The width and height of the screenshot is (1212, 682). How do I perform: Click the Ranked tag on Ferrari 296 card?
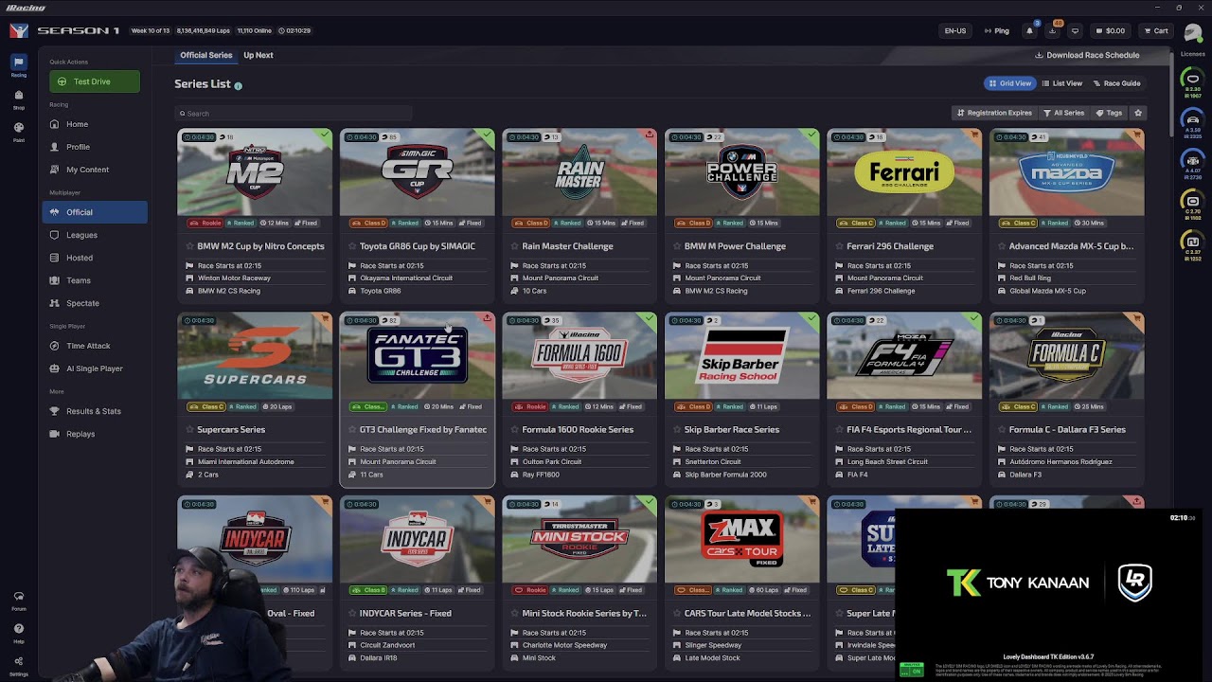click(894, 223)
